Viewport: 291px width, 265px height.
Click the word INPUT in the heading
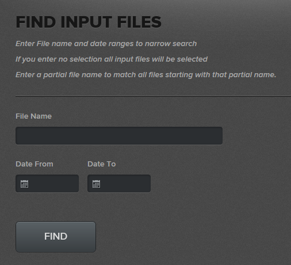point(86,22)
